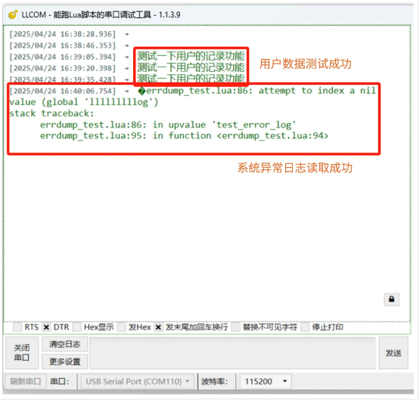This screenshot has height=400, width=419.
Task: Open the 115200 baud rate dropdown
Action: click(265, 381)
